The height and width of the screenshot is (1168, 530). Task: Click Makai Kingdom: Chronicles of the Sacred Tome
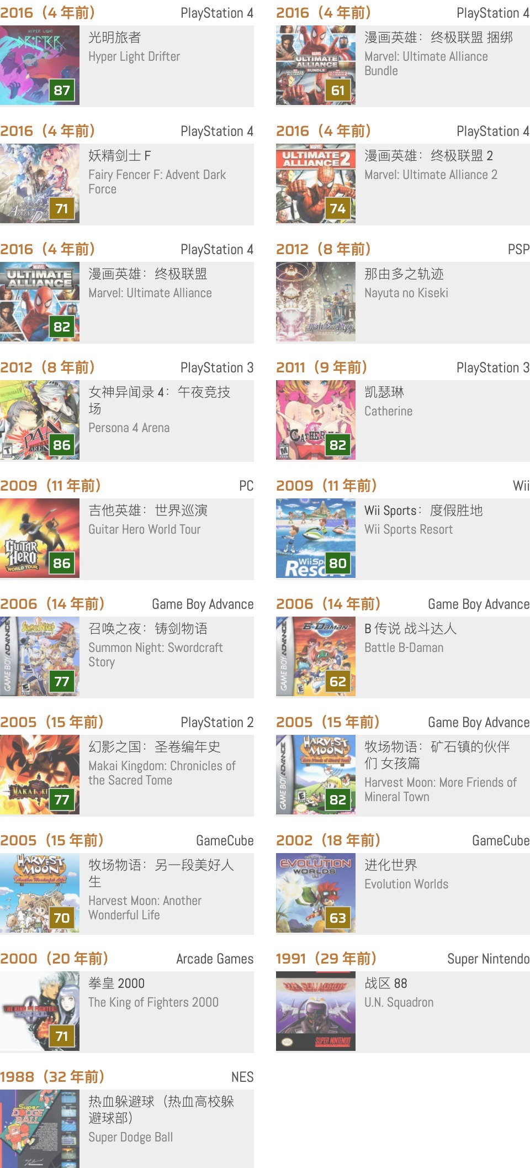pyautogui.click(x=162, y=773)
